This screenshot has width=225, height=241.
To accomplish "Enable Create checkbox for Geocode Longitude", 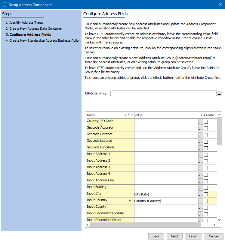I will click(206, 148).
